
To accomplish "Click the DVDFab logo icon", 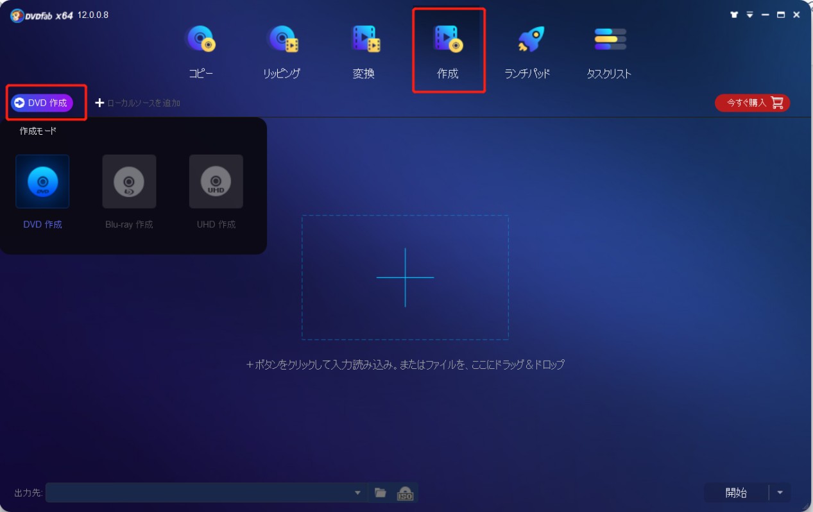I will (x=17, y=15).
